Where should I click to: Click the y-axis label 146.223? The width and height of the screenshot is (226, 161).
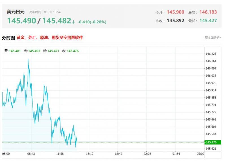pos(211,54)
